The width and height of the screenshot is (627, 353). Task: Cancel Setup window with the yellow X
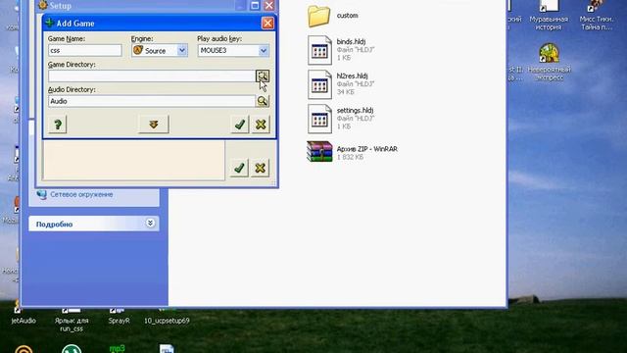coord(261,168)
